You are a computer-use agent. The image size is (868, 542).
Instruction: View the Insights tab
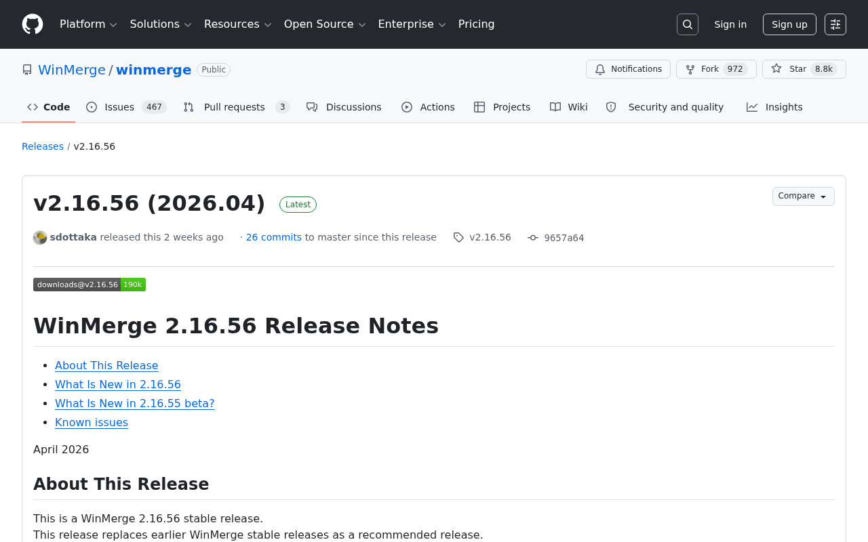tap(774, 107)
